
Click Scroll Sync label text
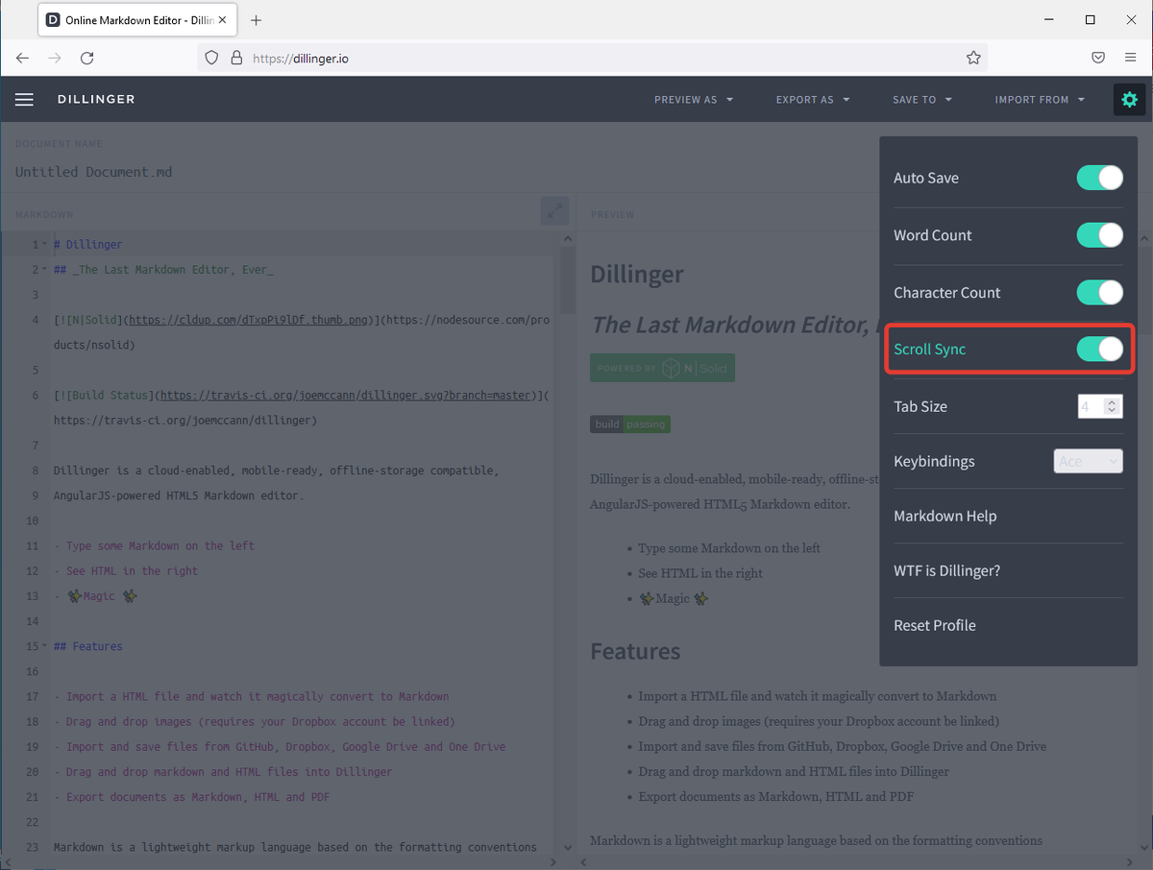[930, 350]
